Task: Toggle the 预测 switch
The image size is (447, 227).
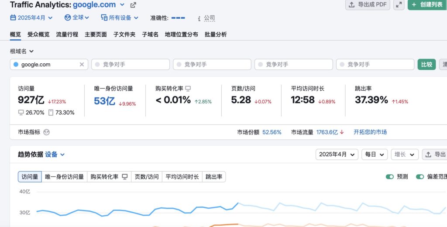Action: click(390, 177)
